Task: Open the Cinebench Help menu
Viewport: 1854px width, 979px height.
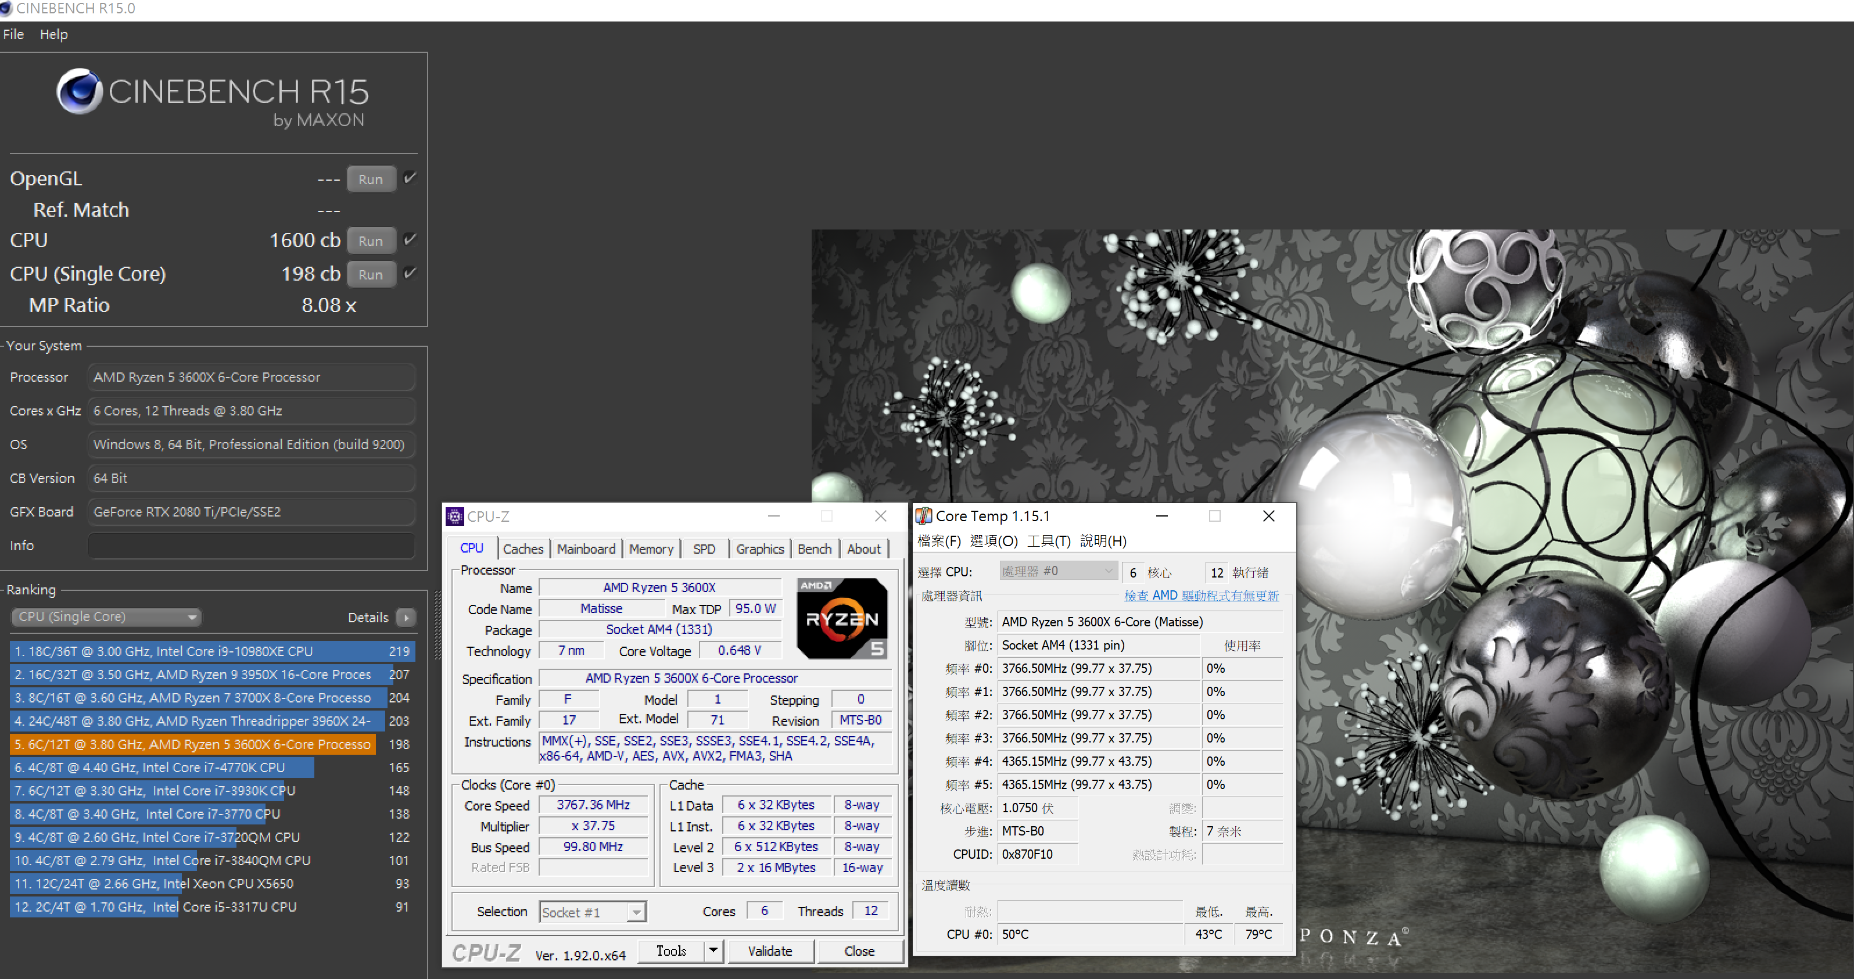Action: pyautogui.click(x=54, y=34)
